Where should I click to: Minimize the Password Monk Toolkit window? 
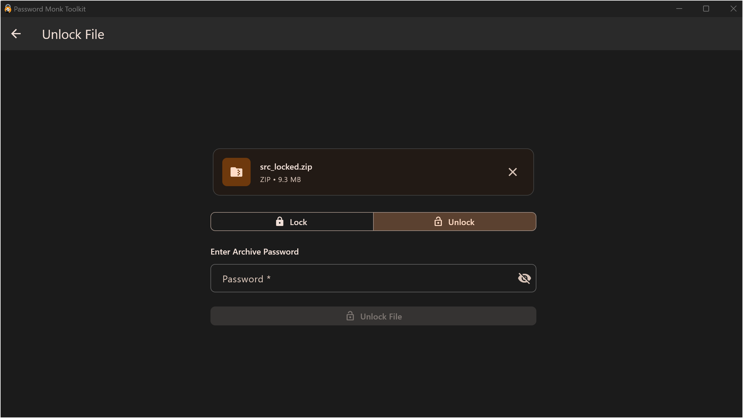click(x=680, y=9)
